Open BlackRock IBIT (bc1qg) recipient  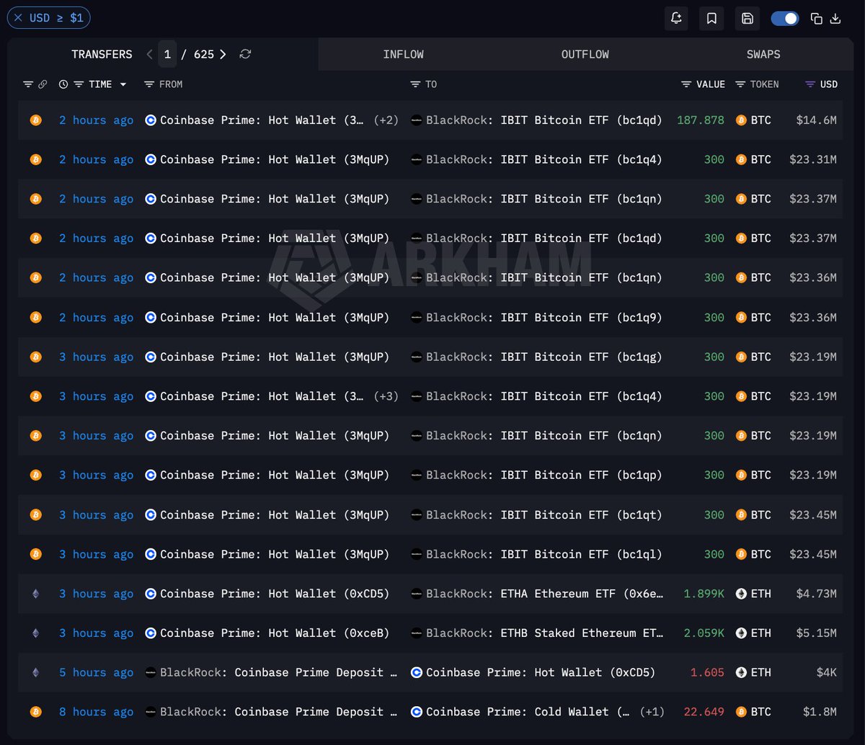[x=544, y=357]
